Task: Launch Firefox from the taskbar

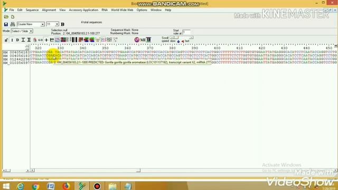Action: (66, 186)
